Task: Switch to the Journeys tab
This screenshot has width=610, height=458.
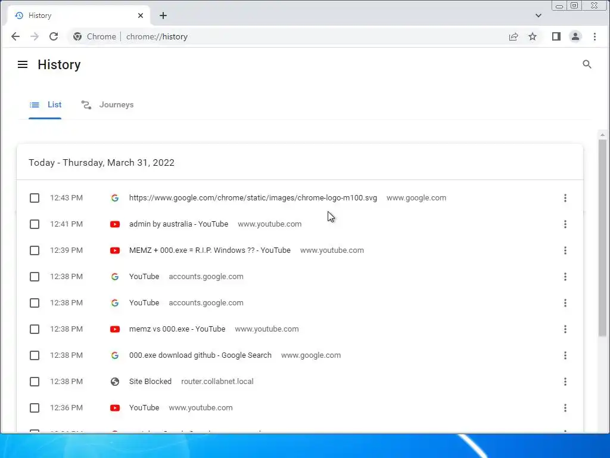Action: coord(107,105)
